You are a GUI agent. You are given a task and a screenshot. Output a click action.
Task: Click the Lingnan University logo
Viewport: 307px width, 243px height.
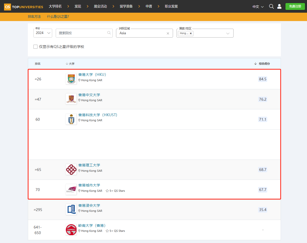coord(71,230)
